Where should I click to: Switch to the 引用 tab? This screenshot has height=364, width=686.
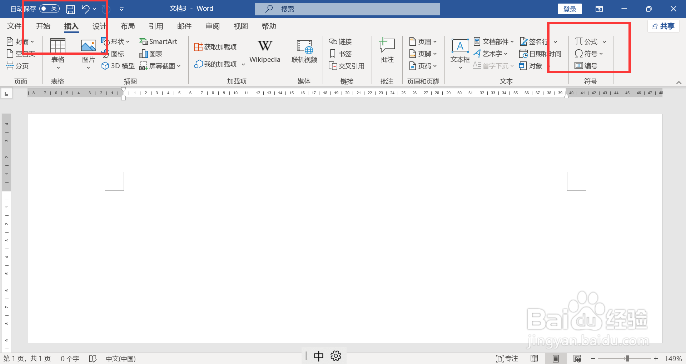coord(156,26)
